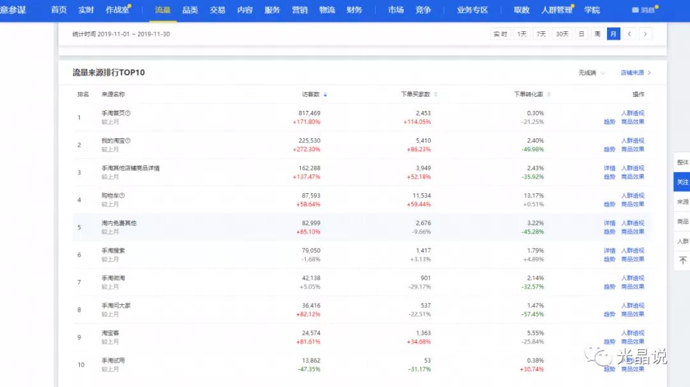Open the 业务专区 dropdown menu
This screenshot has width=690, height=387.
click(x=472, y=10)
